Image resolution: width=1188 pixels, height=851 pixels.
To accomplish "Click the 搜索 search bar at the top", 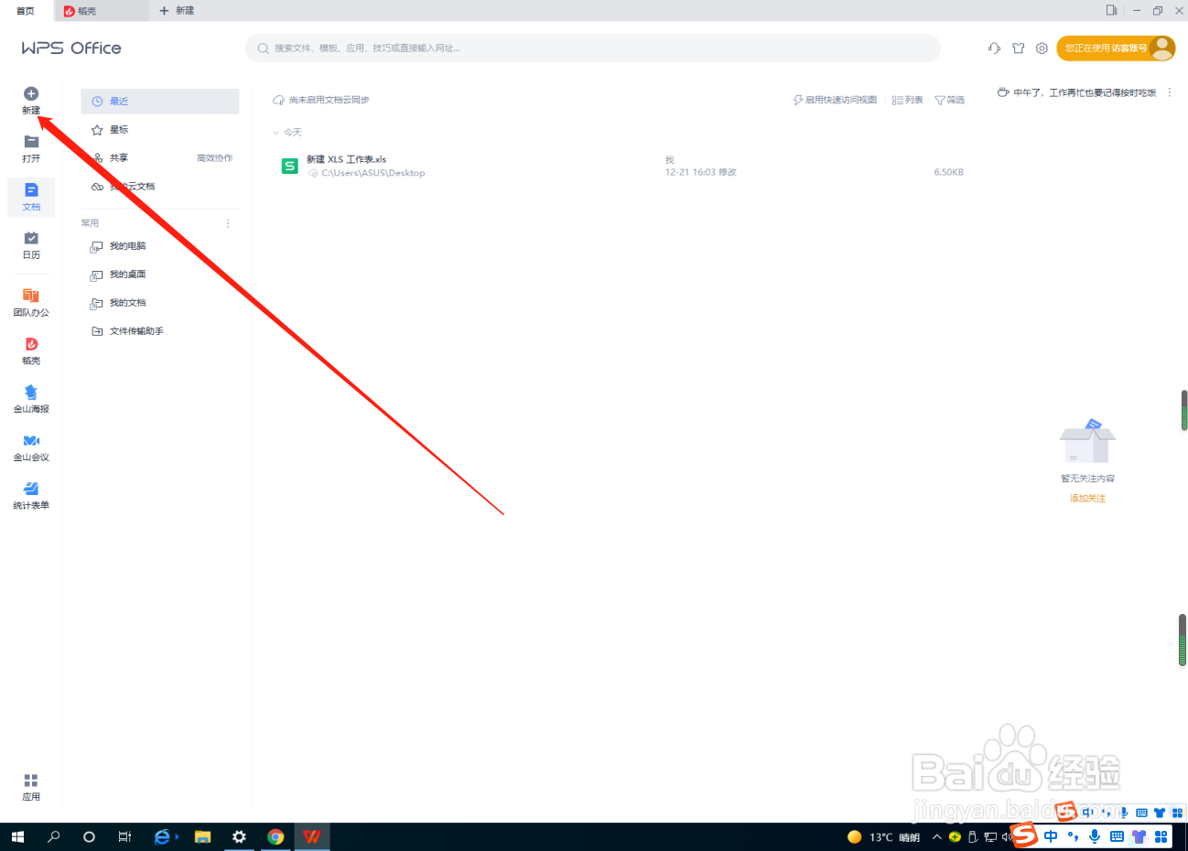I will tap(593, 48).
